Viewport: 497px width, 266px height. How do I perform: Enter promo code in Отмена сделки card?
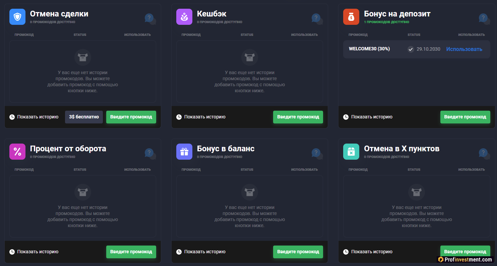(x=131, y=117)
